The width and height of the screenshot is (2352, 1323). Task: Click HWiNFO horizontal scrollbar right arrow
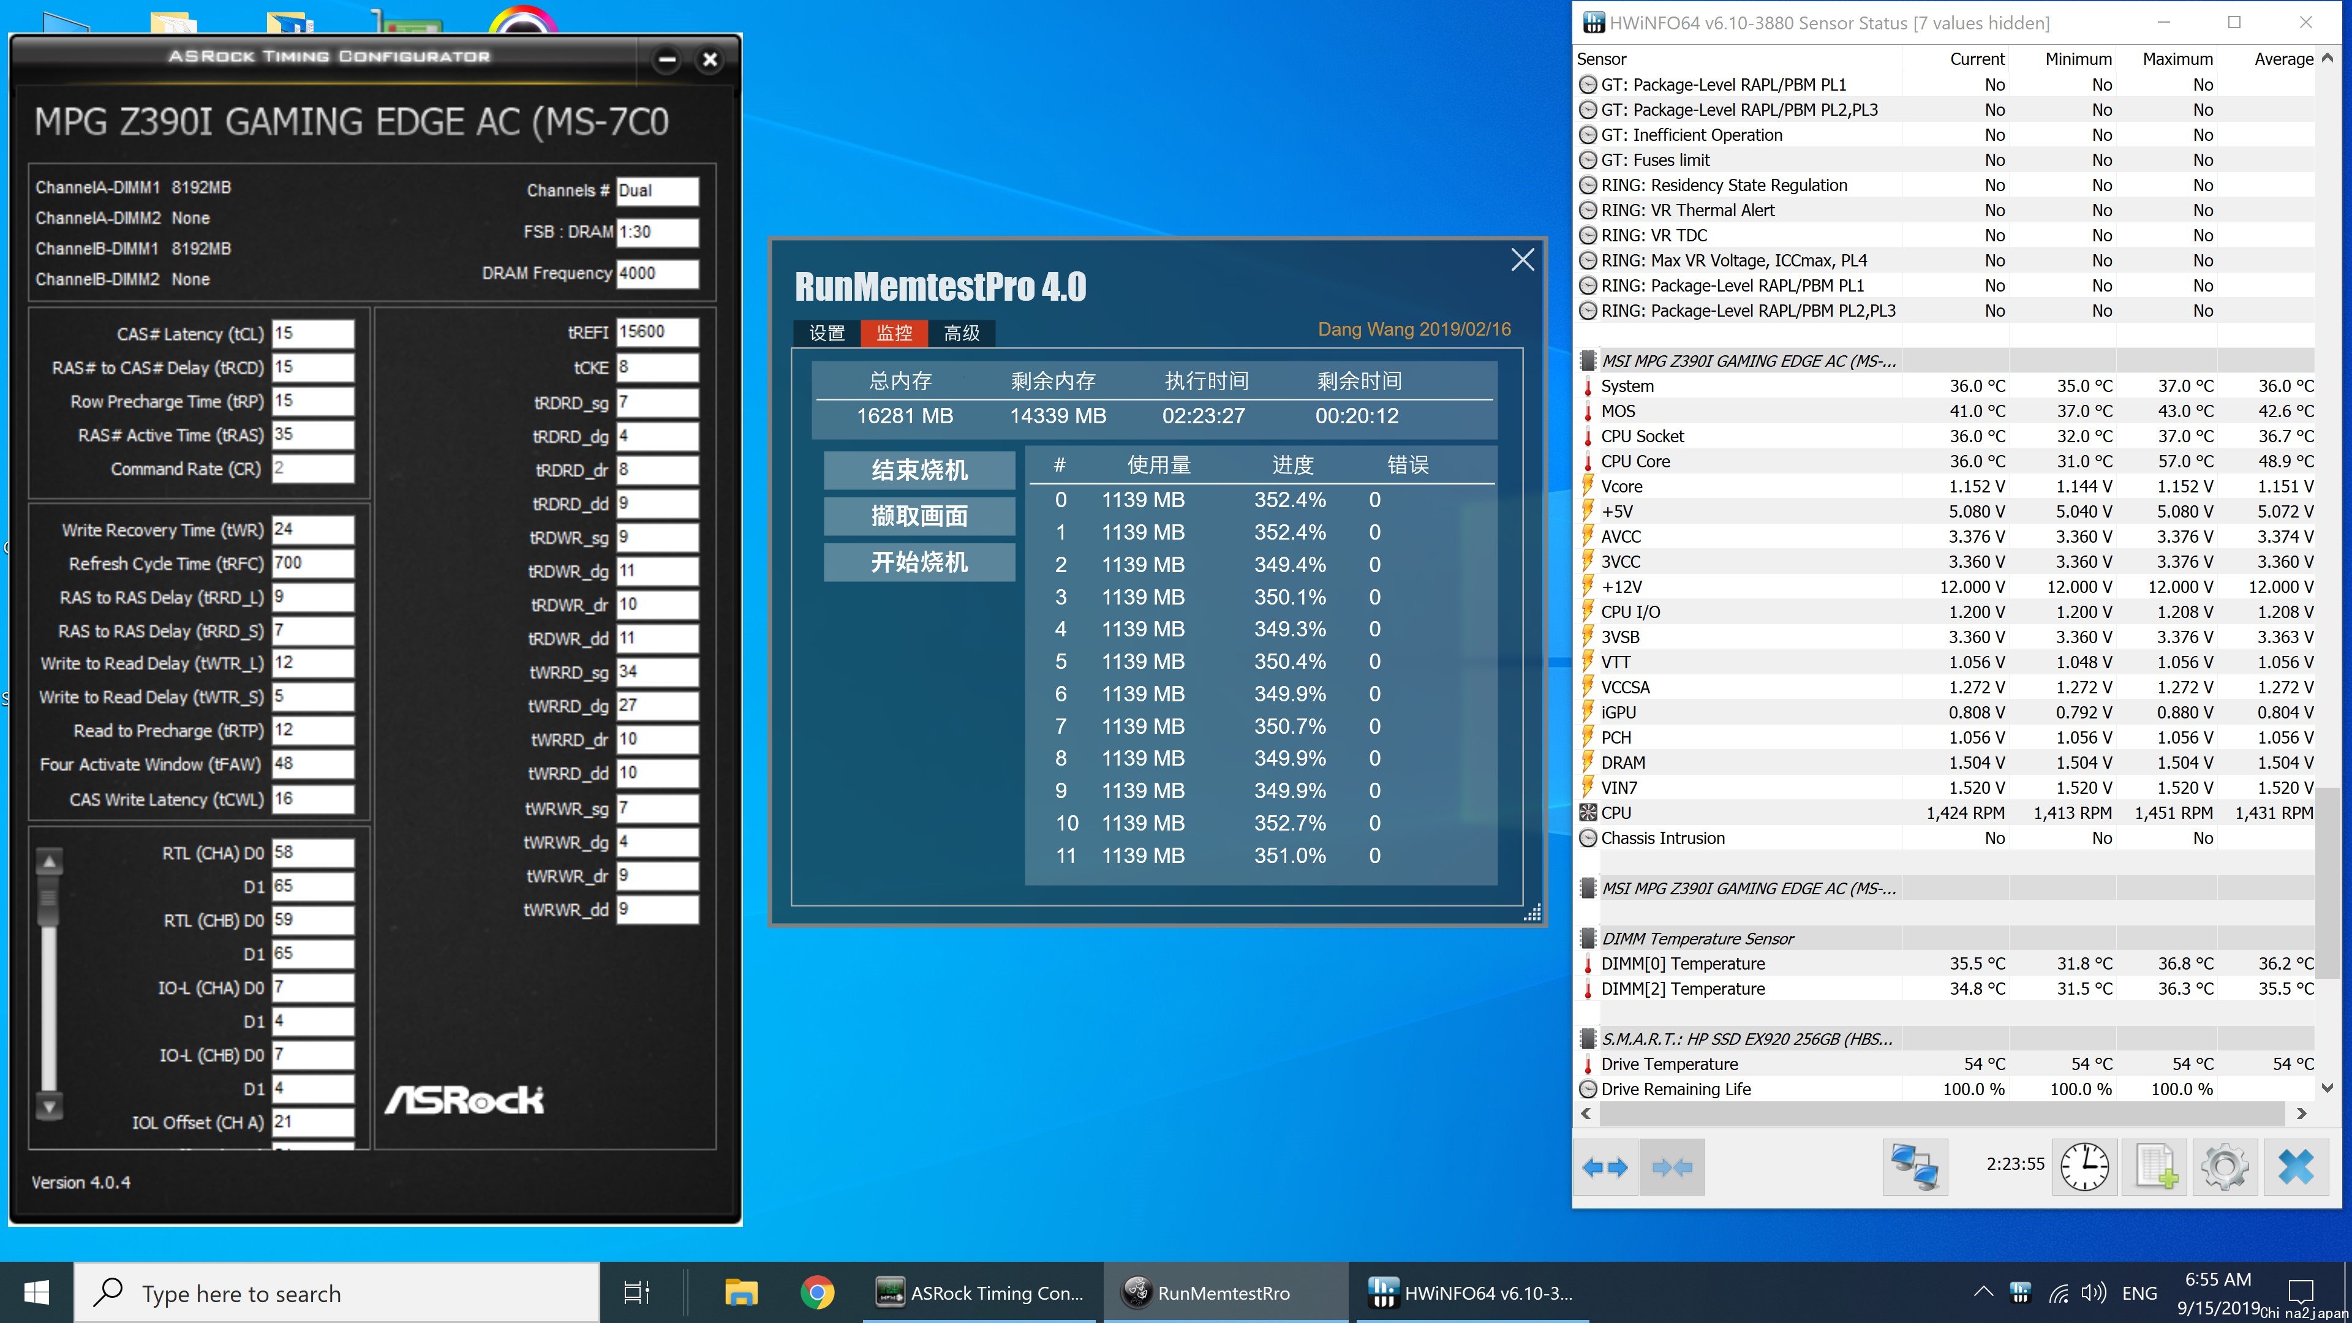2302,1113
